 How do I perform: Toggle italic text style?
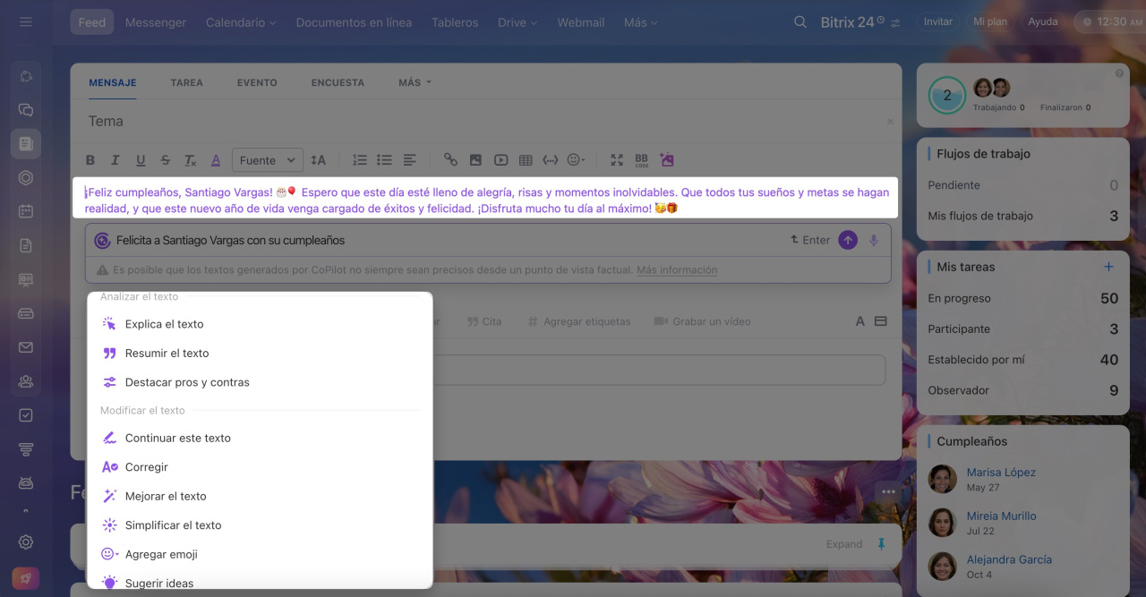pyautogui.click(x=115, y=160)
